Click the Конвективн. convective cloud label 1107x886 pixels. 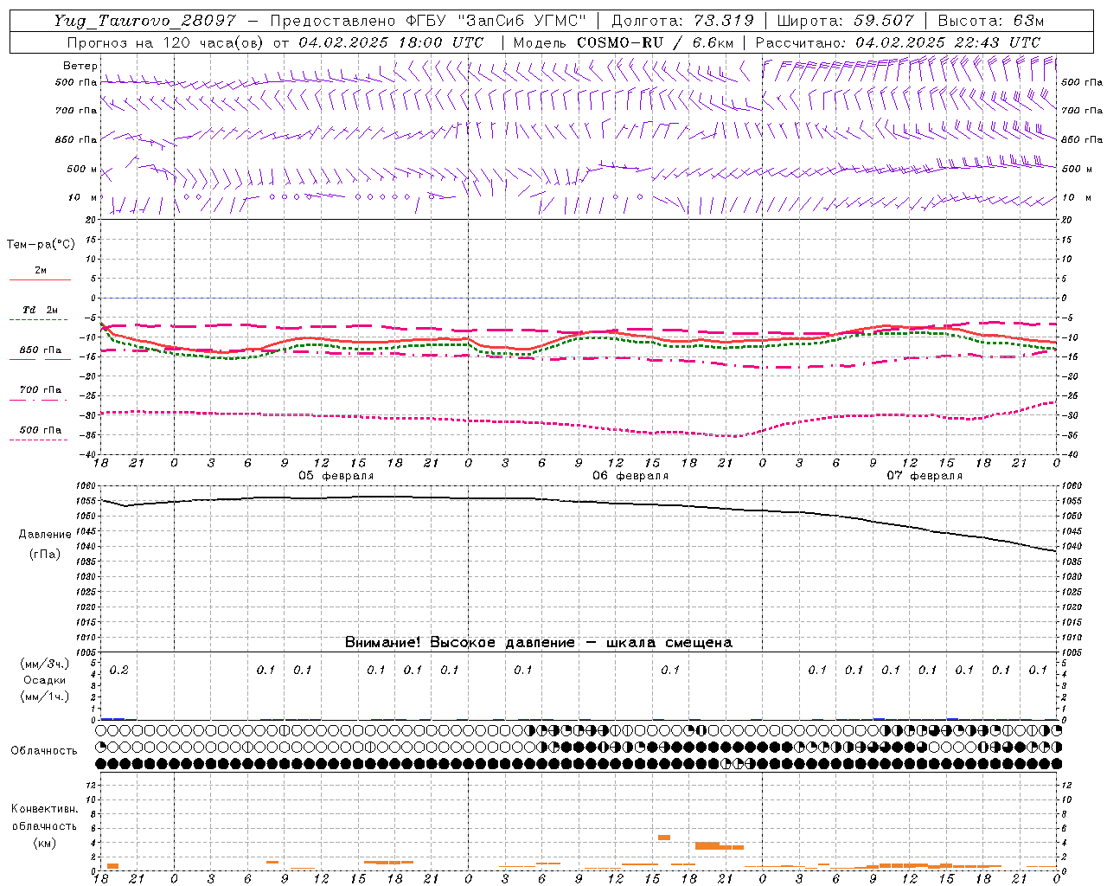[44, 809]
